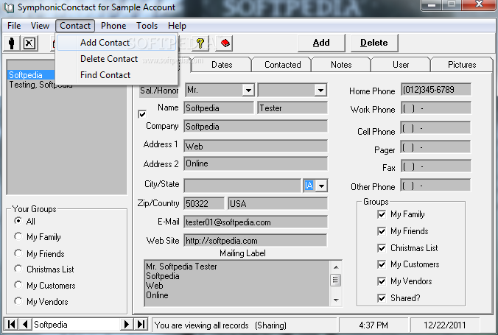Click the Pager field

(436, 147)
